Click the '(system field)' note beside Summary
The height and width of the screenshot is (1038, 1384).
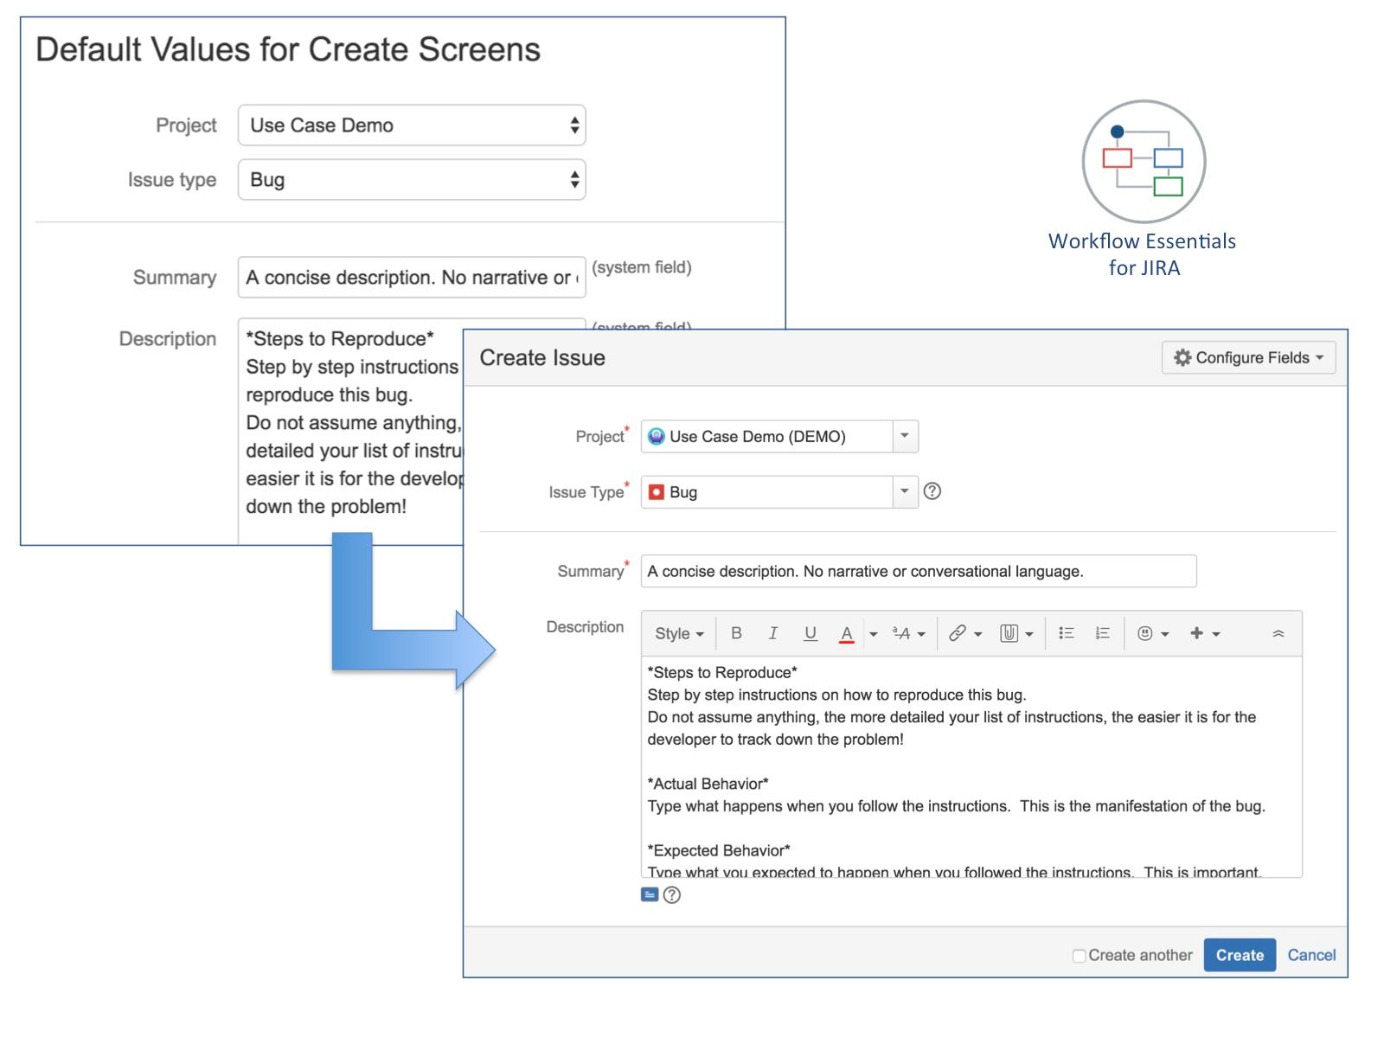(642, 267)
